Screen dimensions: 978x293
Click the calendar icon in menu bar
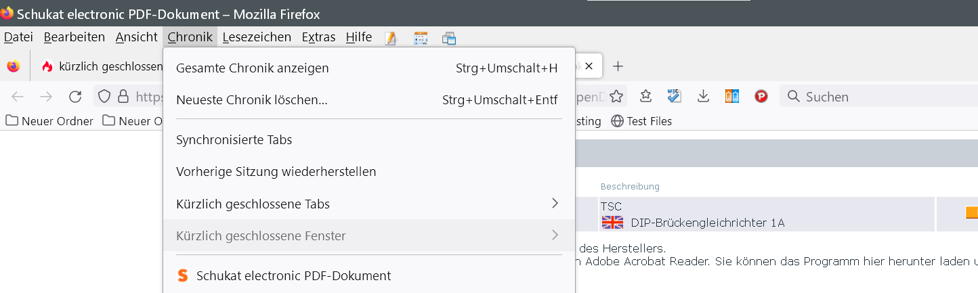click(421, 38)
